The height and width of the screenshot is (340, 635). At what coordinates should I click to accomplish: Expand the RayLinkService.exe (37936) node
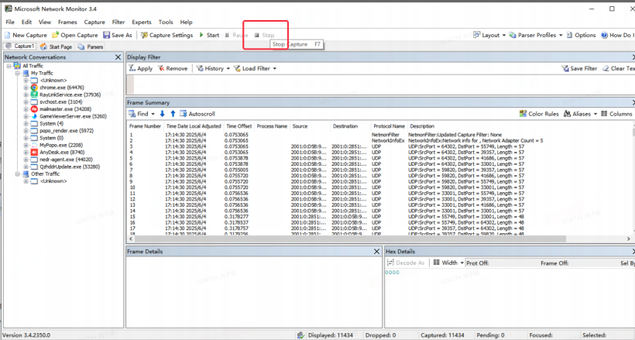click(x=26, y=94)
